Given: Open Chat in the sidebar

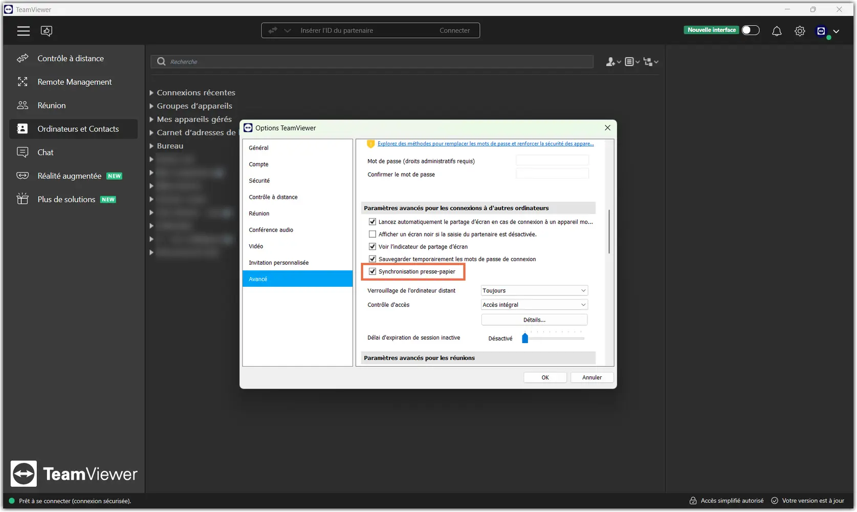Looking at the screenshot, I should coord(74,153).
